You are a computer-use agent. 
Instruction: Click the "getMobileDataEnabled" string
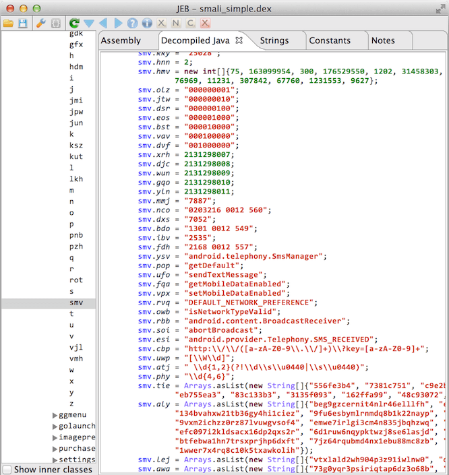(x=235, y=284)
